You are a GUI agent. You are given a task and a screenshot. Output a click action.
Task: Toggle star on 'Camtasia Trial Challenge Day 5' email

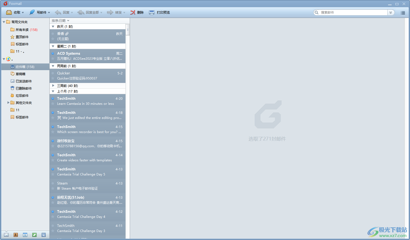point(53,174)
